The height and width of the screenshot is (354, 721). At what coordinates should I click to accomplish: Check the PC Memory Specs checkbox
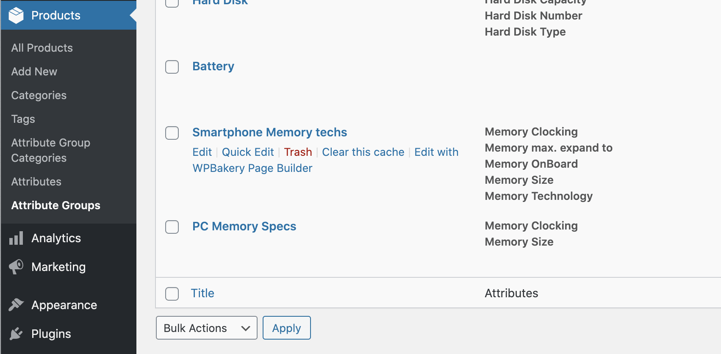[172, 227]
